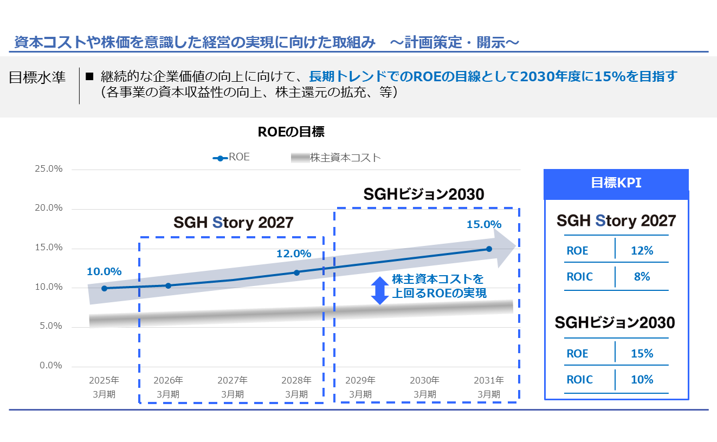Select the 目標水準 label
717x442 pixels.
(x=37, y=77)
